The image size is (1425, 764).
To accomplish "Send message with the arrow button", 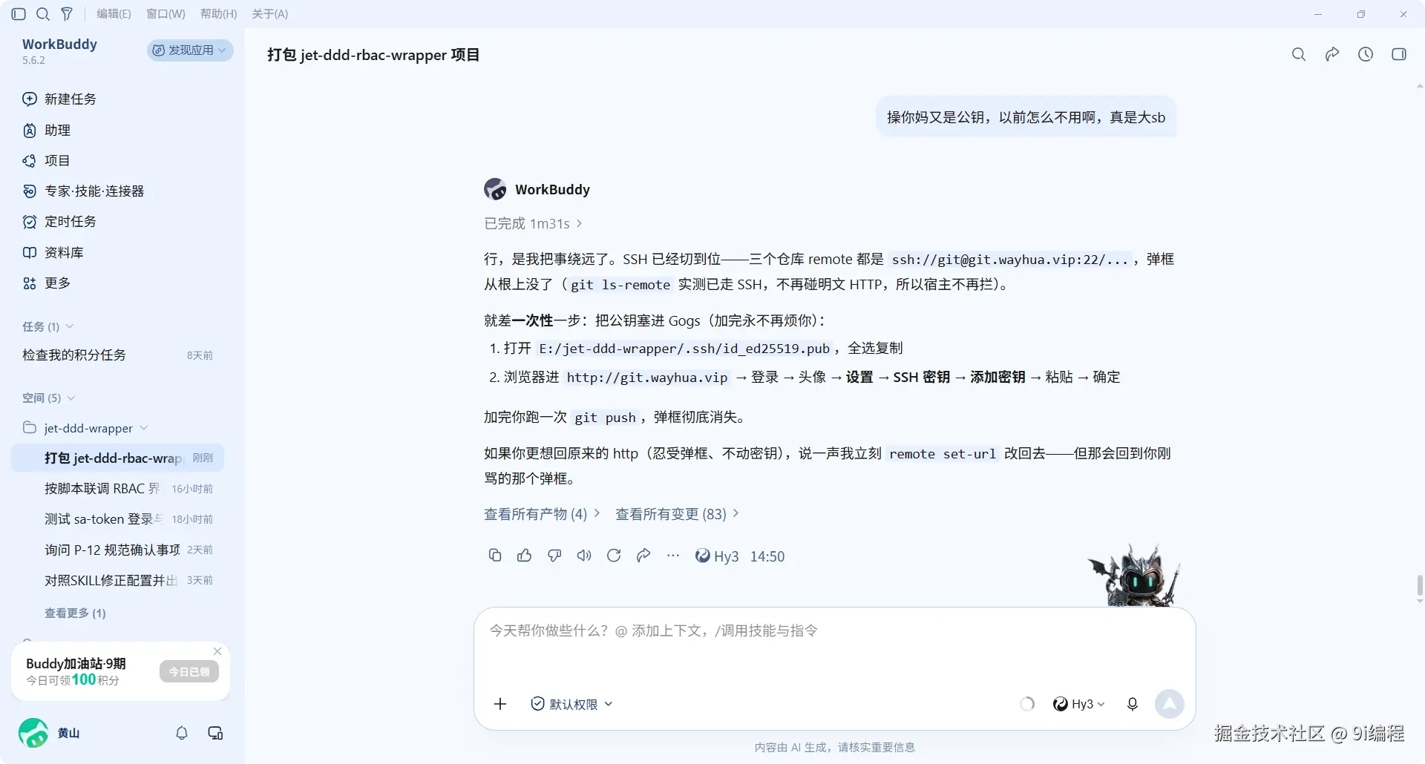I will (1170, 704).
